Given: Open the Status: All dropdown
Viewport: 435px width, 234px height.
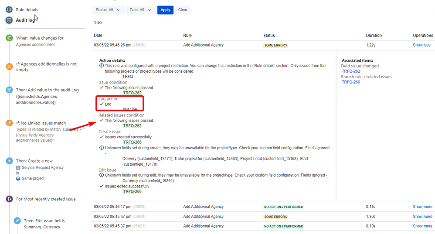Looking at the screenshot, I should (108, 10).
